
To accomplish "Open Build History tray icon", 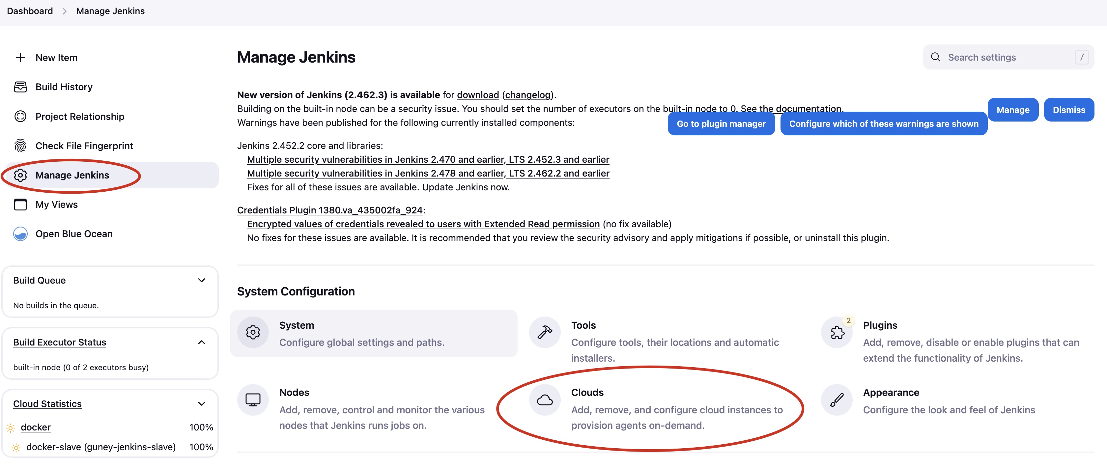I will click(20, 87).
